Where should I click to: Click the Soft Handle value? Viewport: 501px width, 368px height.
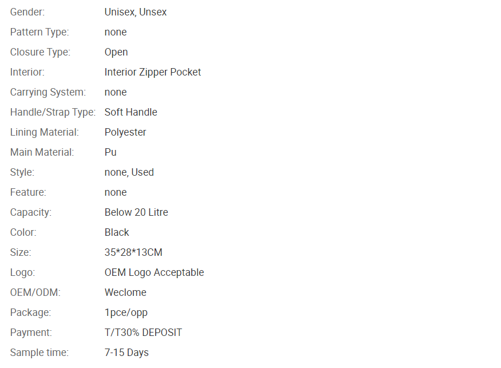pos(131,112)
